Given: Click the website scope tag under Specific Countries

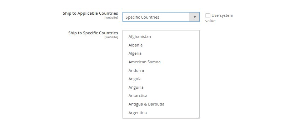Looking at the screenshot, I should click(111, 37).
